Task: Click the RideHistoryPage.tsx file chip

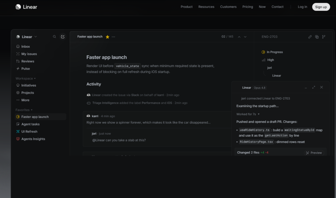Action: [x=256, y=142]
